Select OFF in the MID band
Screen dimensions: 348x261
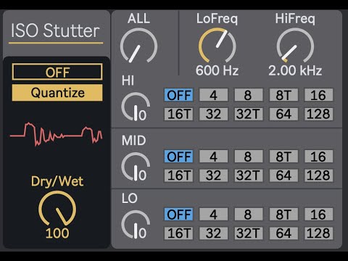178,157
